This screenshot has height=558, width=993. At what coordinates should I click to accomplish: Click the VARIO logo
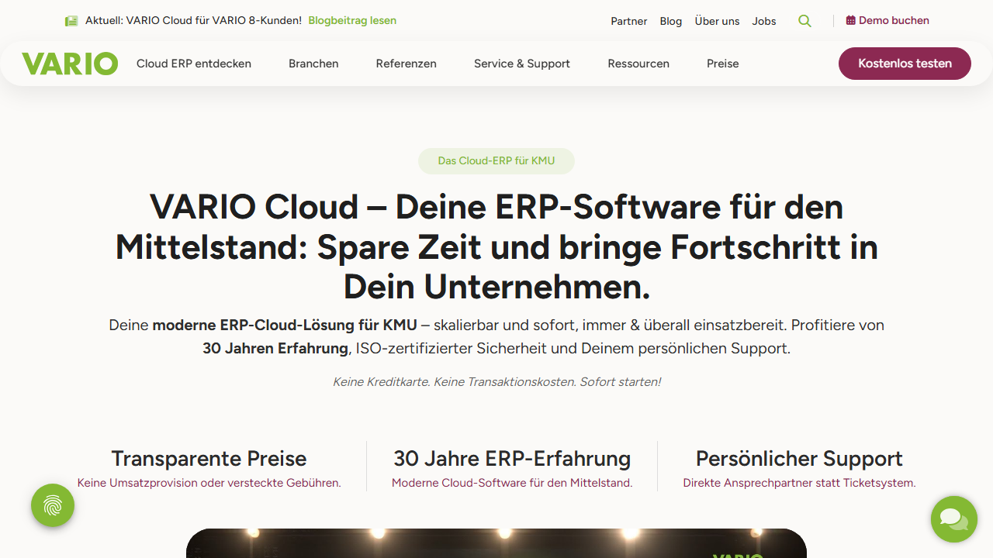(70, 64)
